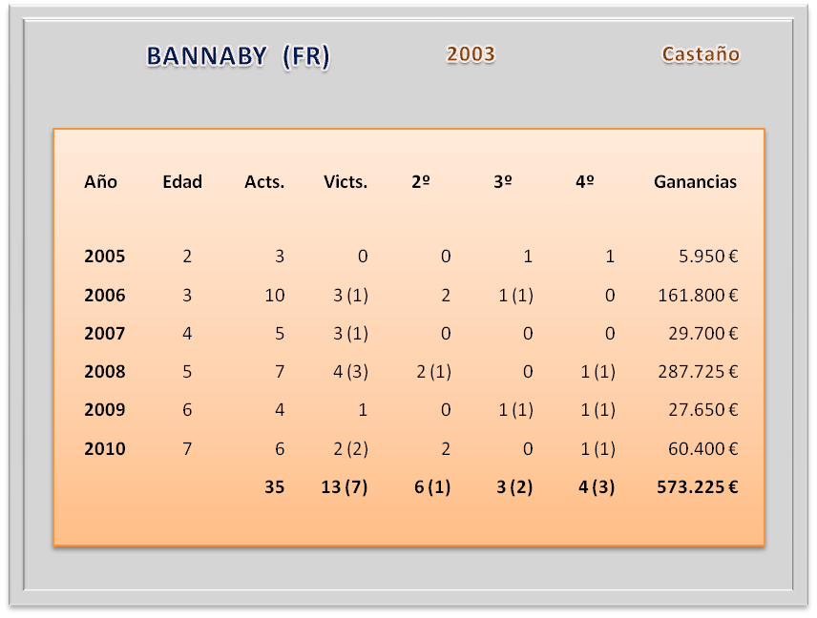Click the BANNABY (FR) title
The width and height of the screenshot is (817, 618).
[238, 56]
